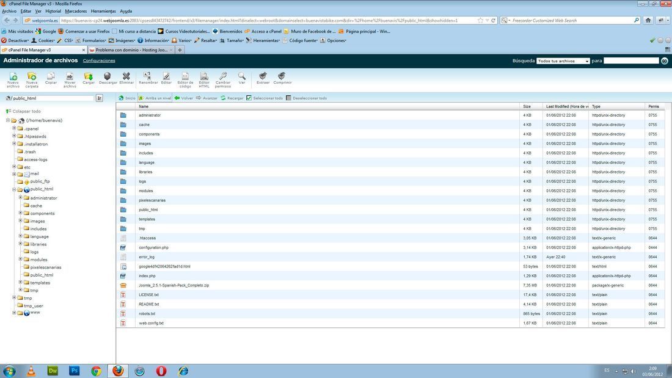The image size is (672, 378).
Task: Open the Todos tus archivos dropdown
Action: point(563,61)
